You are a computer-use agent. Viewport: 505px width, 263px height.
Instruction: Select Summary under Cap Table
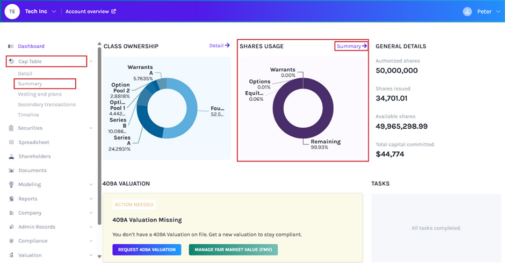[x=30, y=84]
